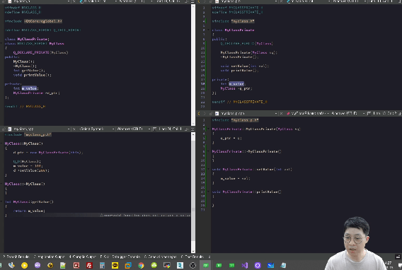Open FileZilla from the taskbar
The image size is (402, 270).
(x=89, y=265)
